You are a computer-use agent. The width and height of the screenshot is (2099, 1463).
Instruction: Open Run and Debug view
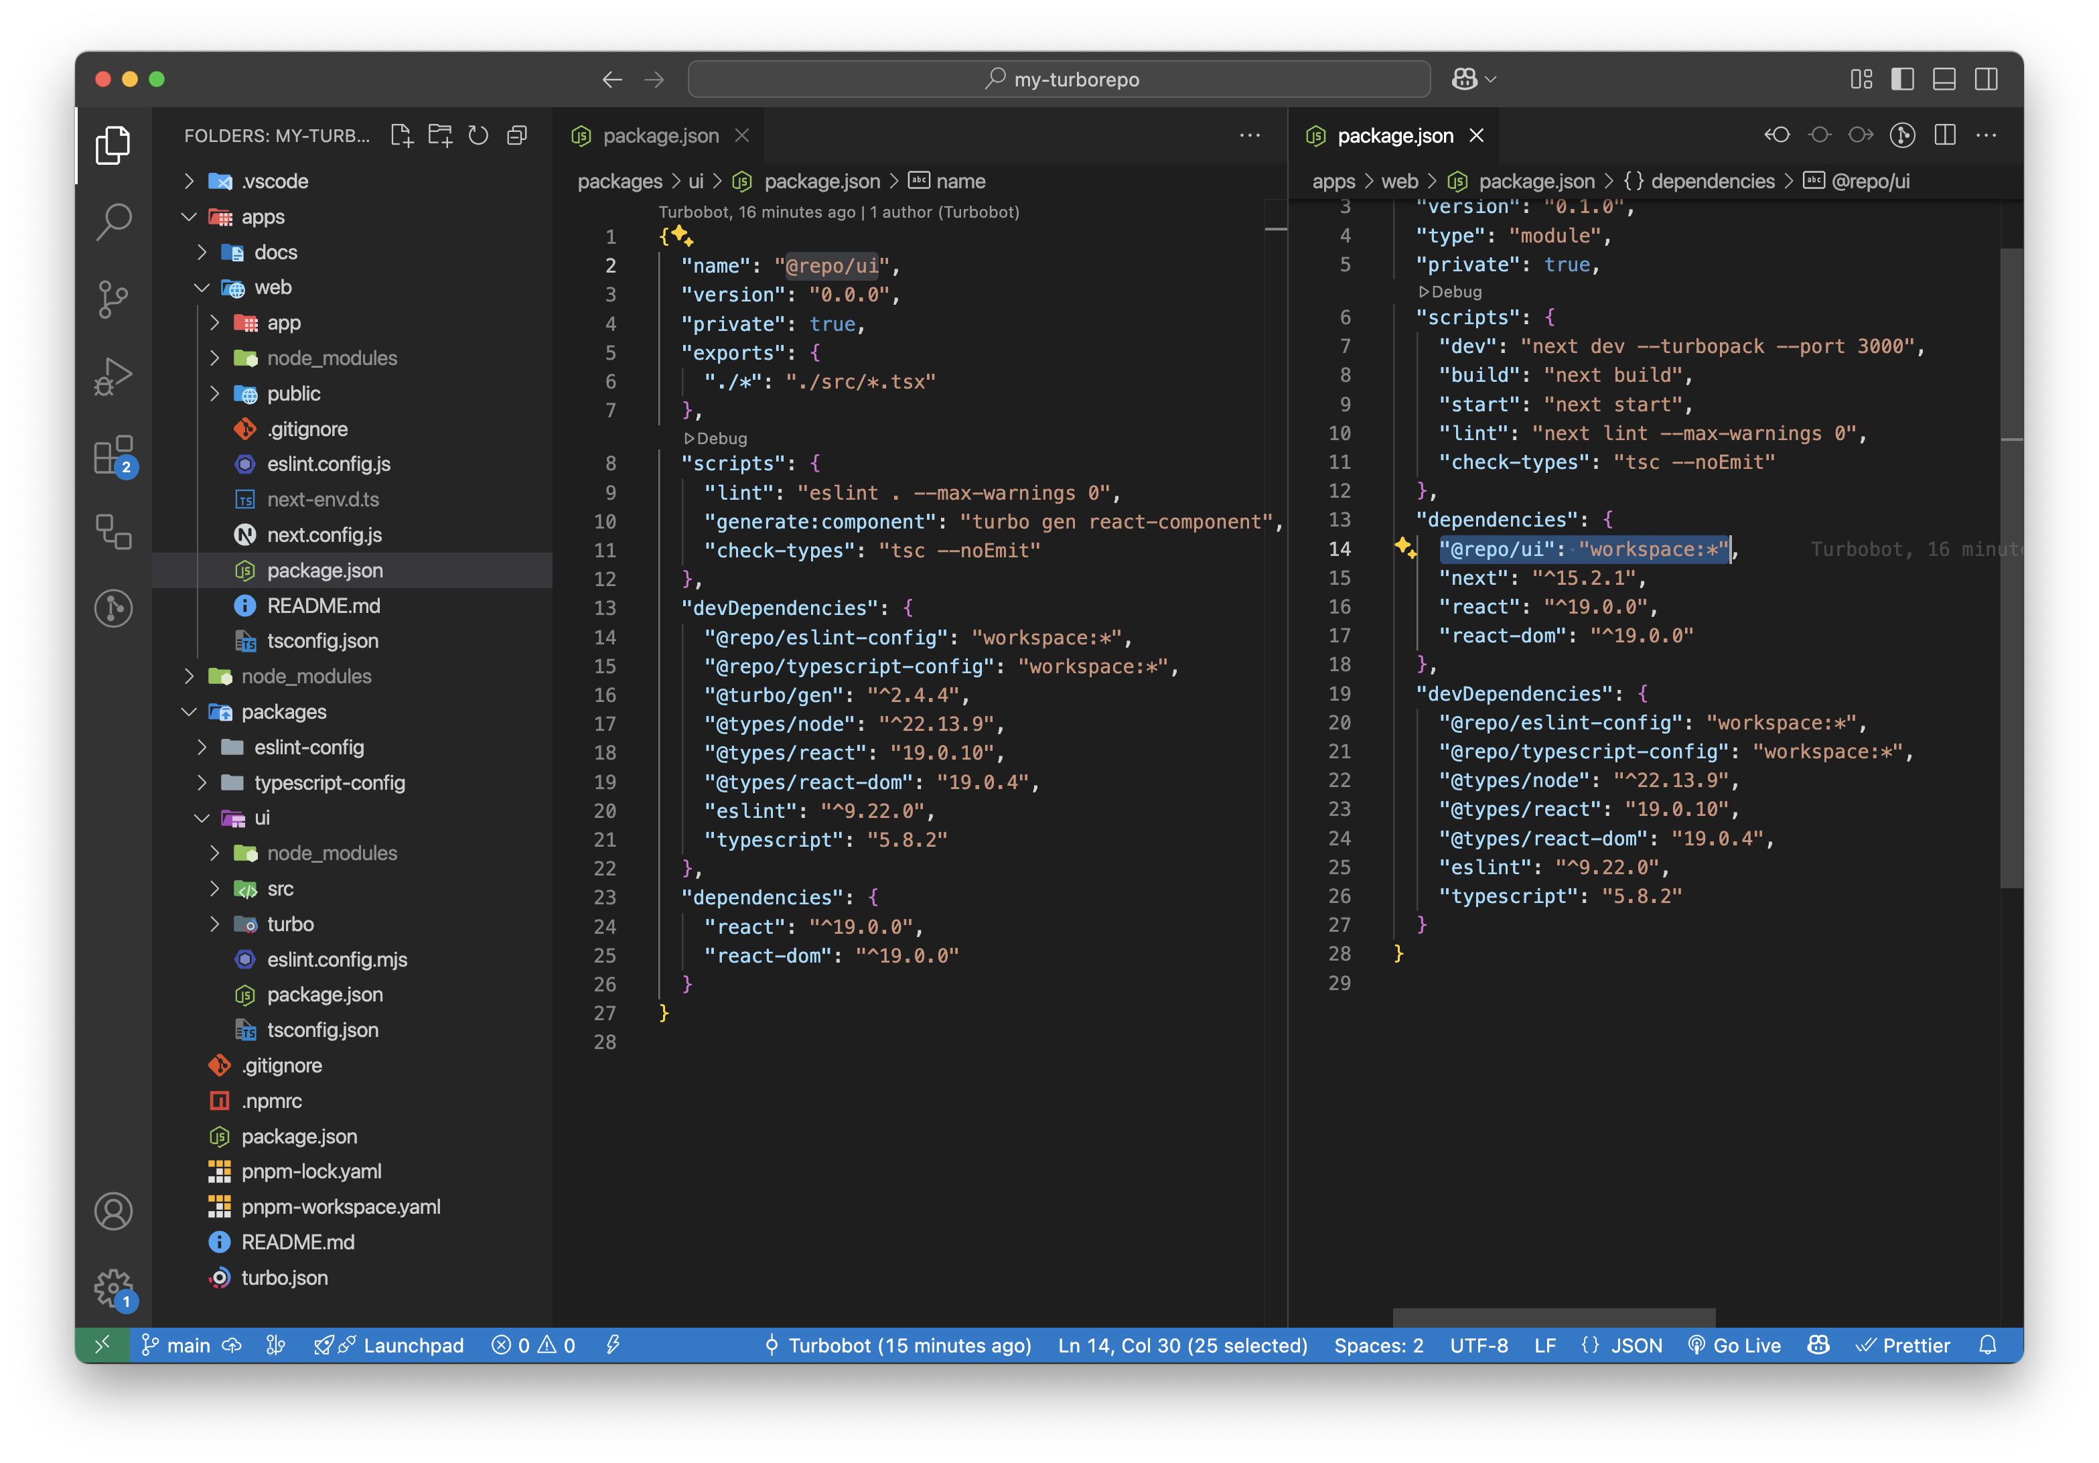[x=113, y=376]
